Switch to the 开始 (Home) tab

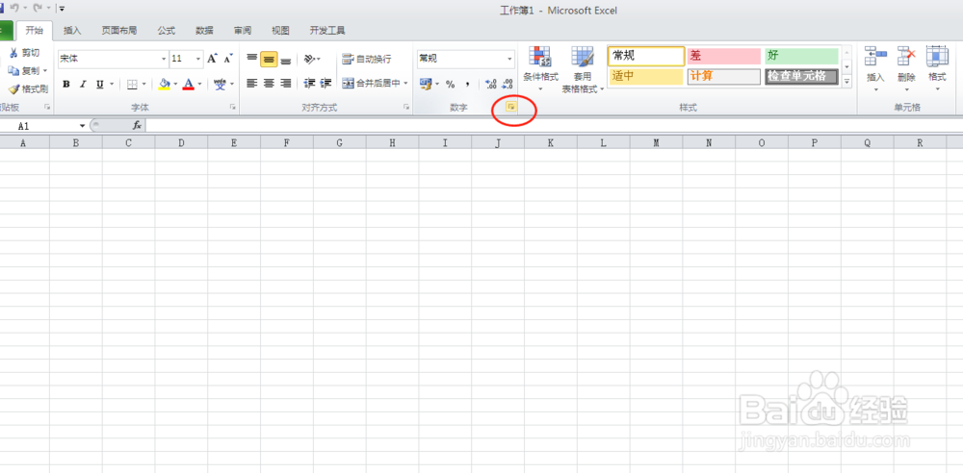(35, 31)
